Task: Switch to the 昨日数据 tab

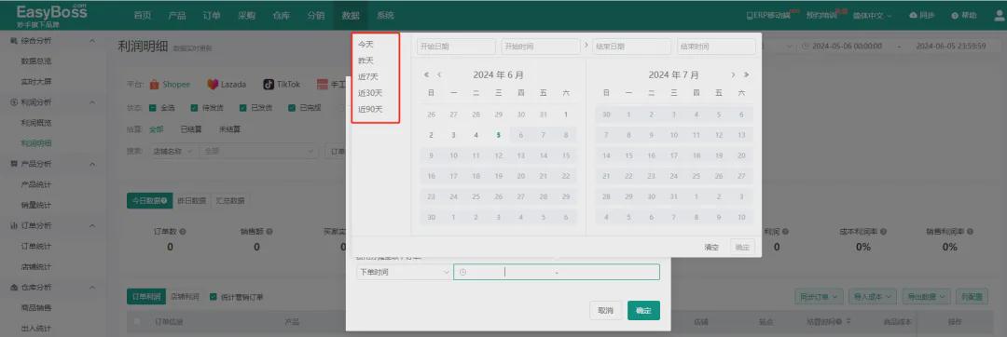Action: (191, 200)
